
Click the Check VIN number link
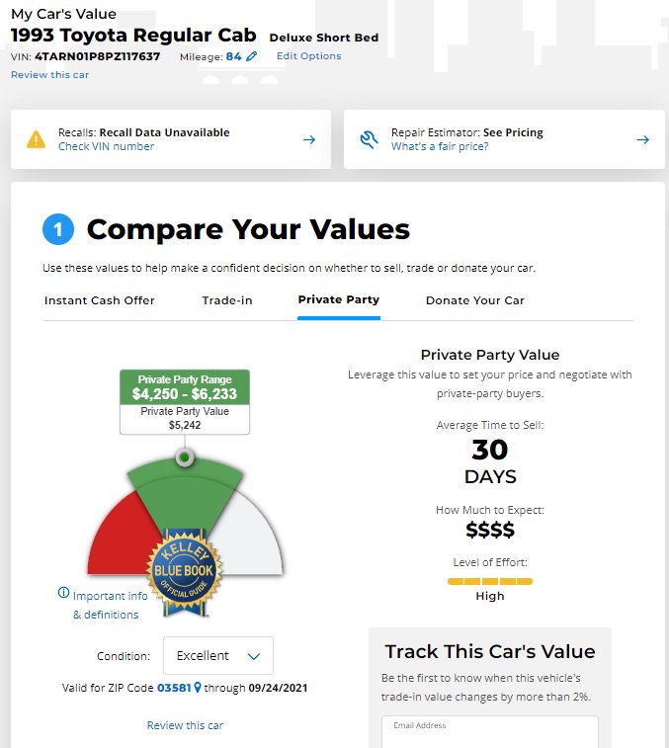[x=106, y=146]
